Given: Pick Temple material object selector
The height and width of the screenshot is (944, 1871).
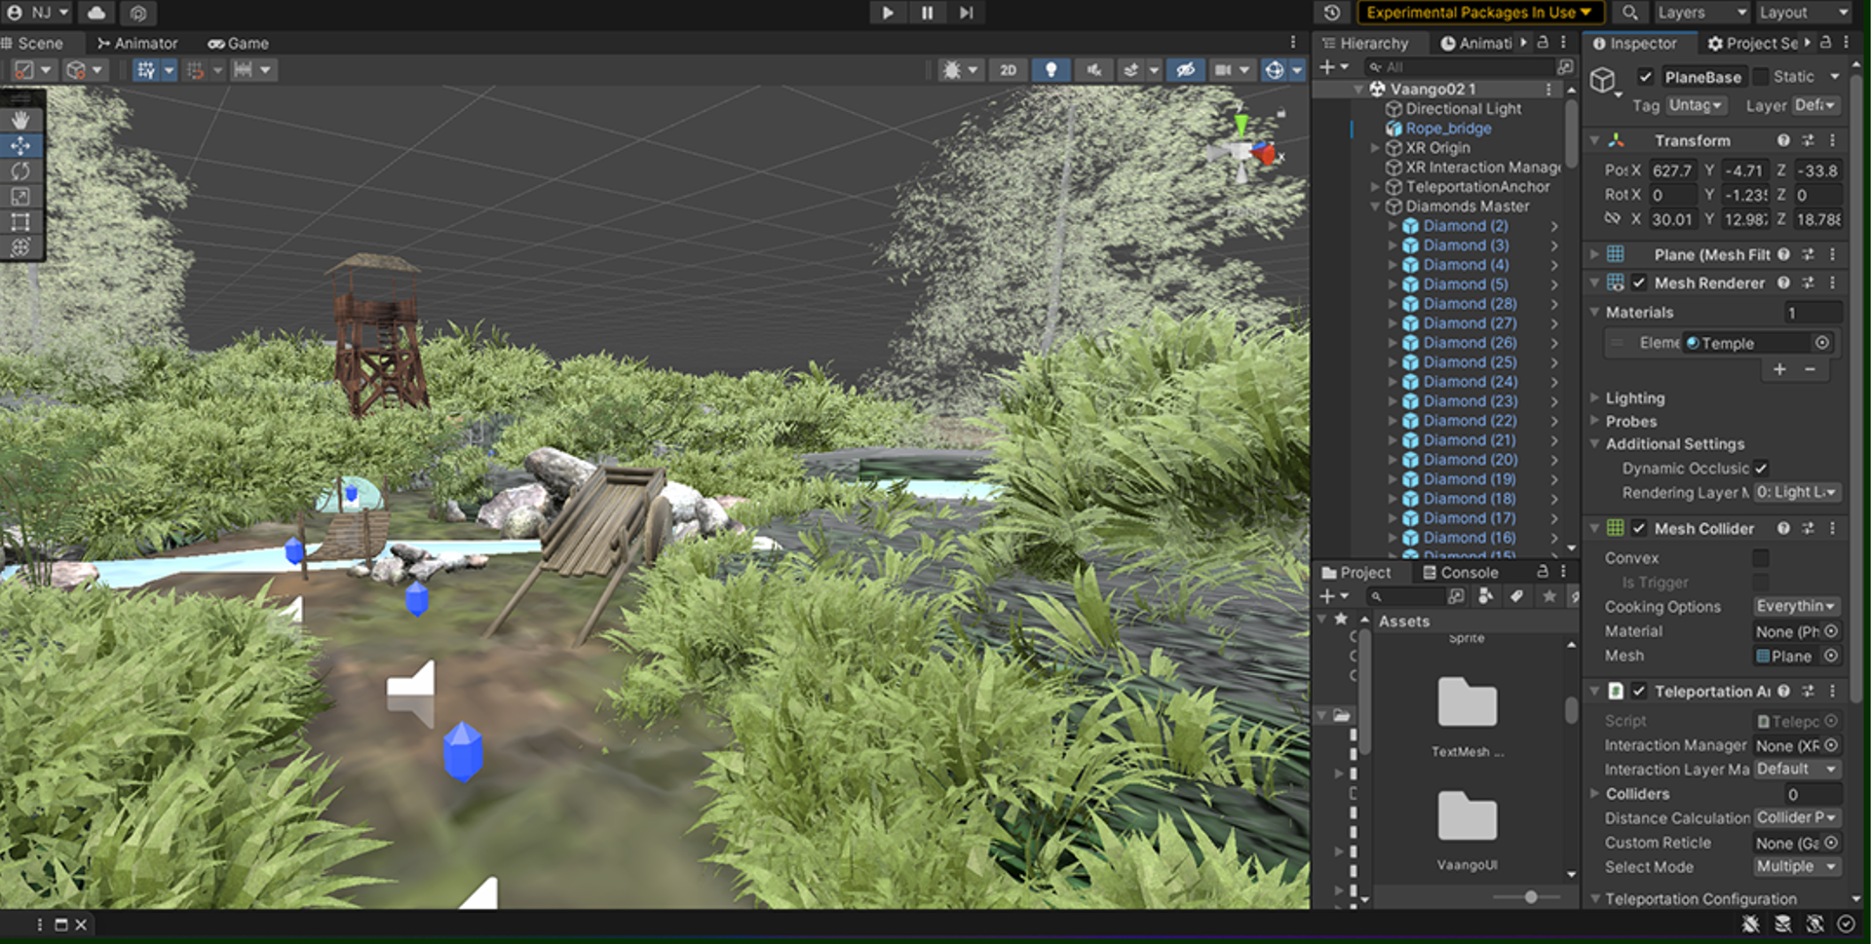Looking at the screenshot, I should pos(1822,343).
